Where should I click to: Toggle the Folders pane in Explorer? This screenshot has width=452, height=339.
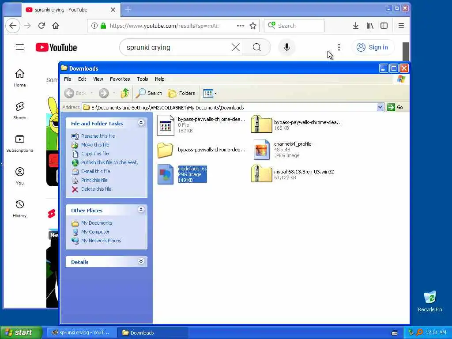pyautogui.click(x=181, y=93)
